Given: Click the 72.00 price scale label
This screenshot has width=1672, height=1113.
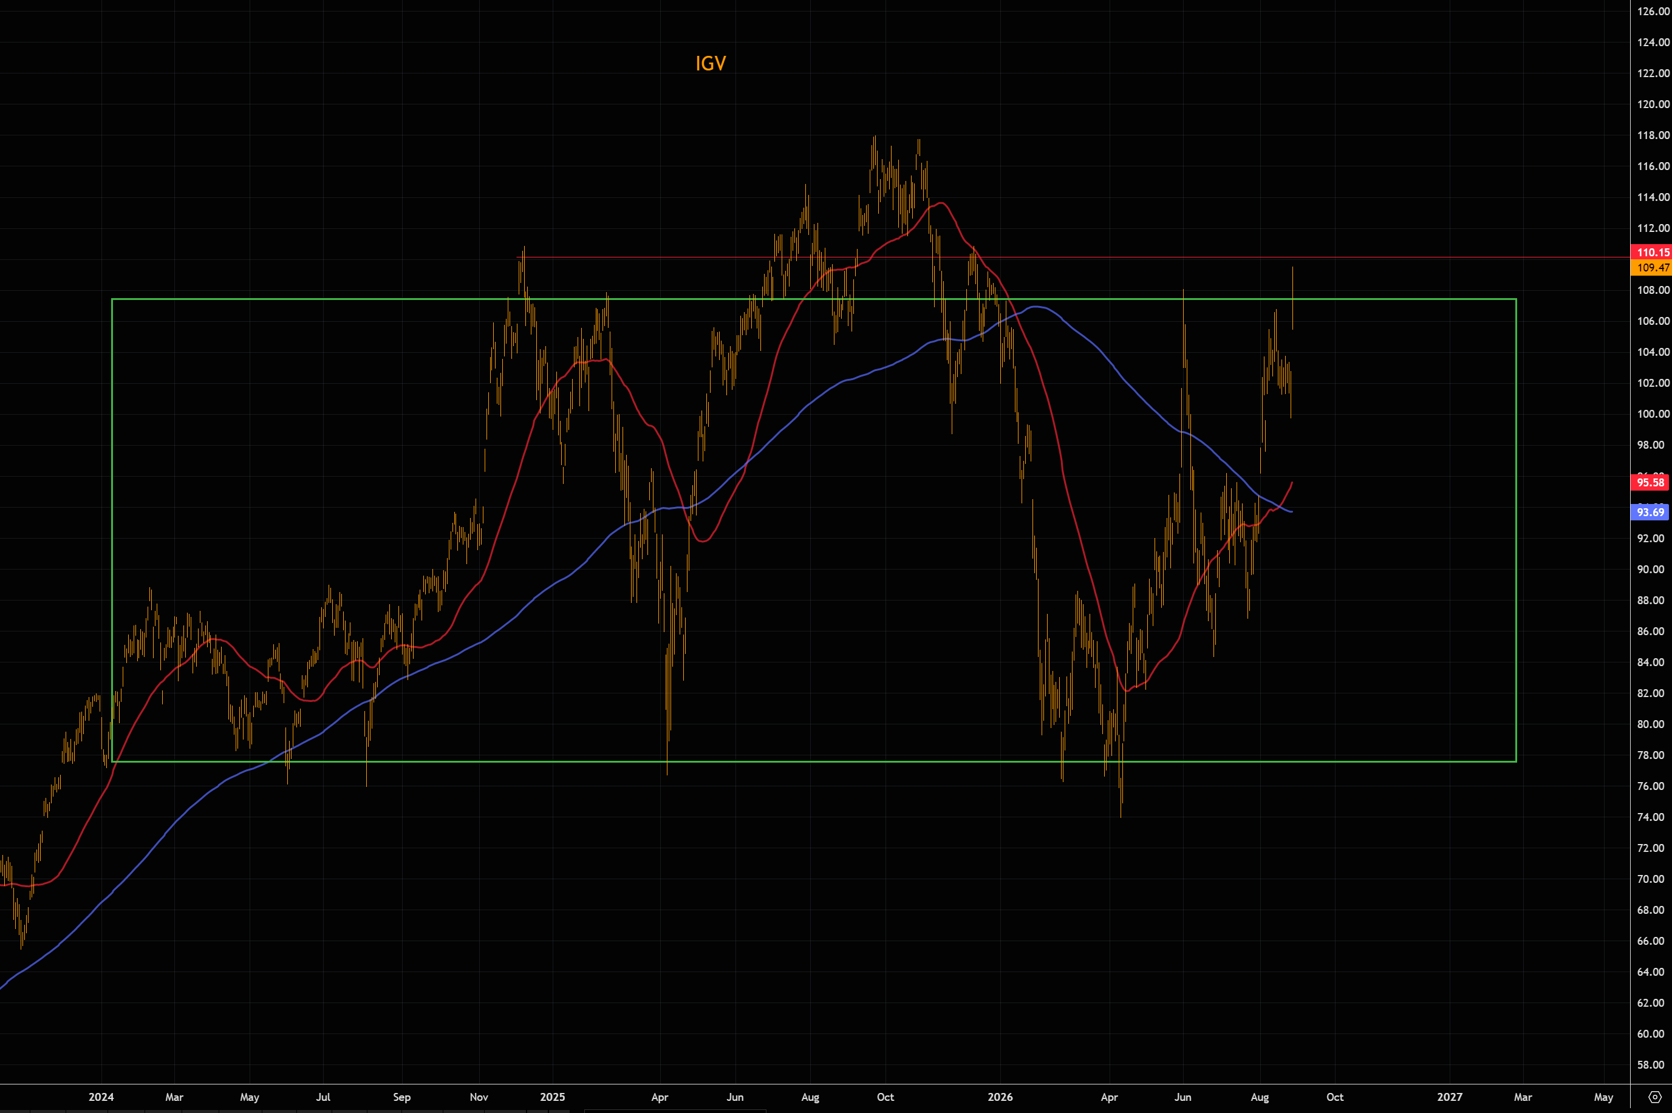Looking at the screenshot, I should coord(1651,848).
